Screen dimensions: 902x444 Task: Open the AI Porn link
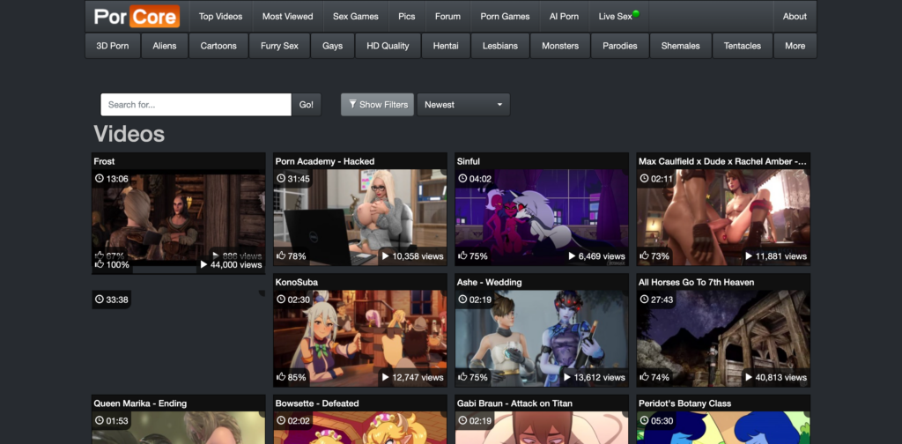pos(564,16)
